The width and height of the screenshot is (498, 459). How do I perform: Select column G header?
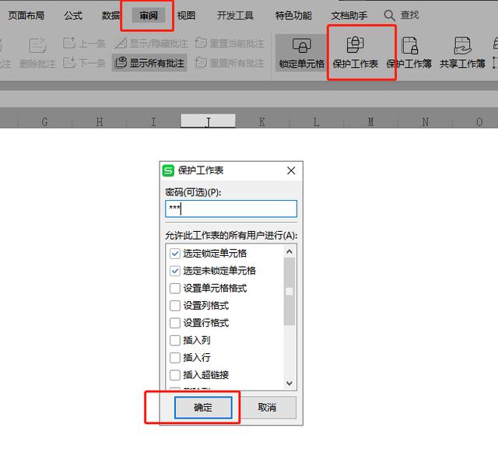(x=45, y=122)
